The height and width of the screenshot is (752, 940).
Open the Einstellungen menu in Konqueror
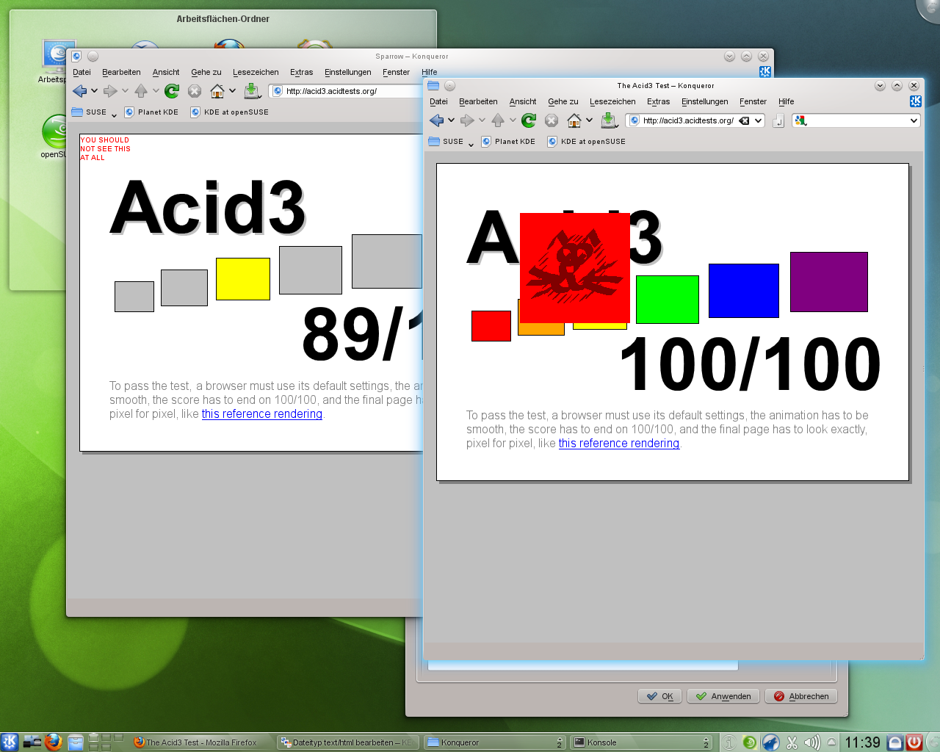pos(704,101)
